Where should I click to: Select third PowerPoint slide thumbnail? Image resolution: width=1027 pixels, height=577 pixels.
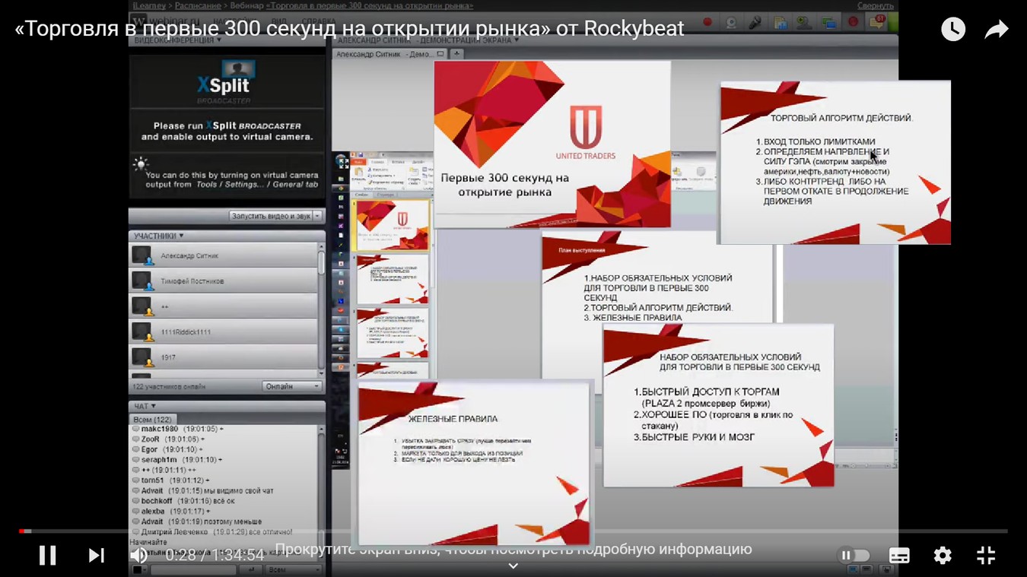click(x=393, y=333)
